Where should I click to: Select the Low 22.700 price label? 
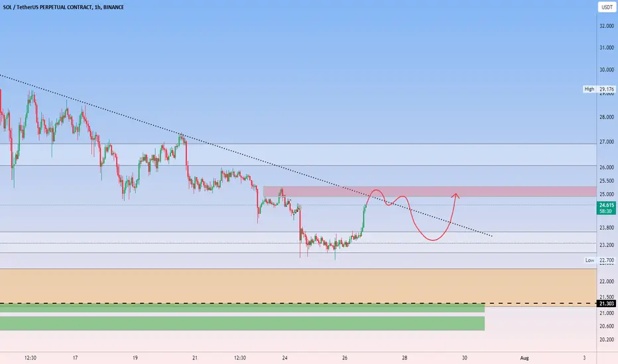click(599, 260)
